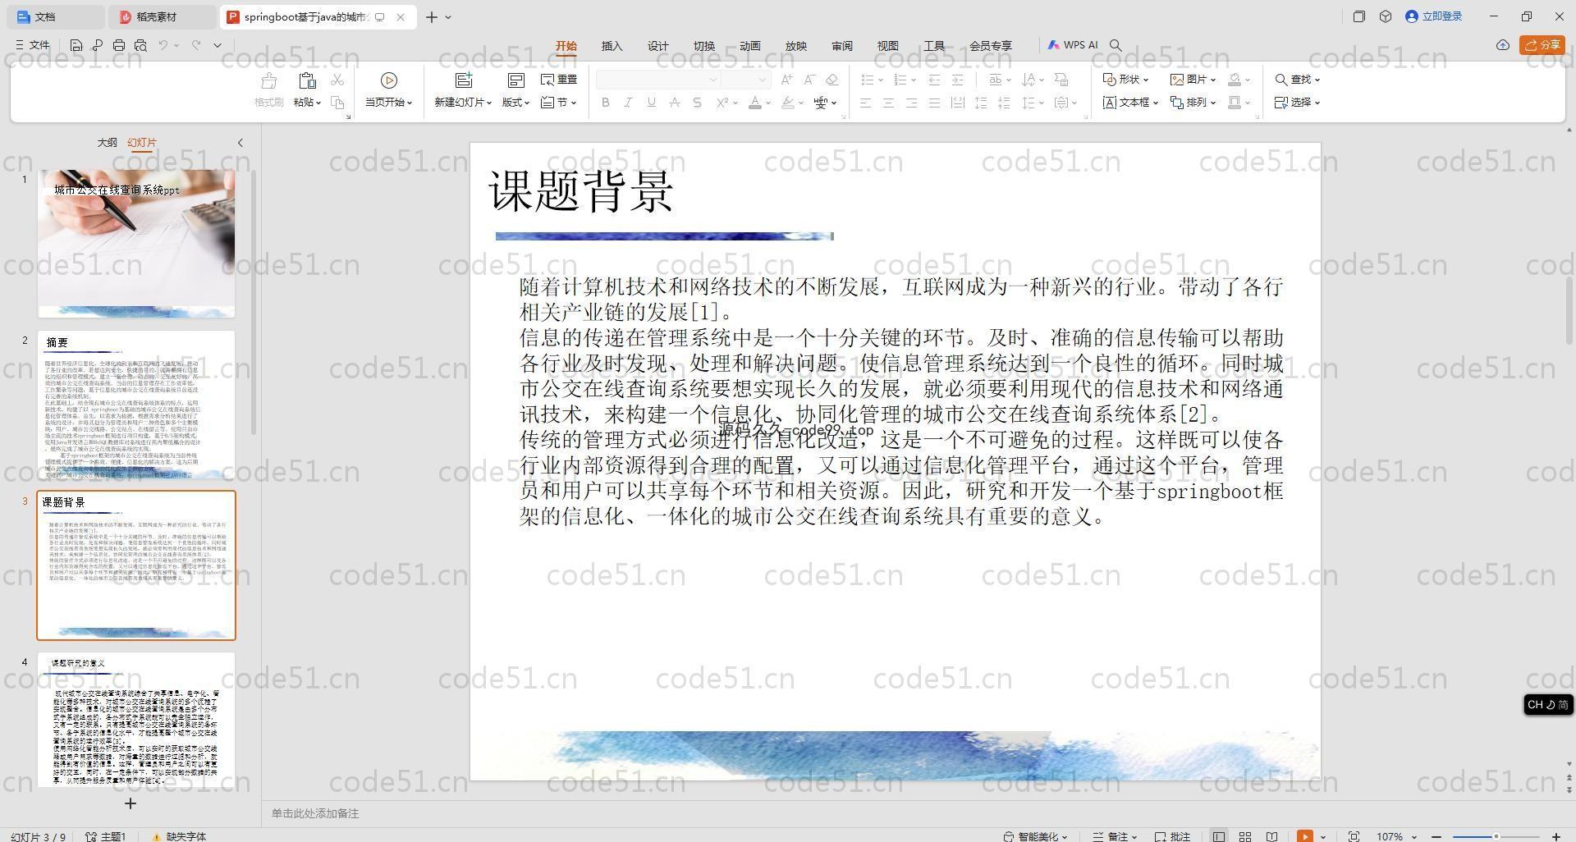The width and height of the screenshot is (1576, 842).
Task: Open the Shapes (形状) dropdown
Action: pyautogui.click(x=1125, y=80)
